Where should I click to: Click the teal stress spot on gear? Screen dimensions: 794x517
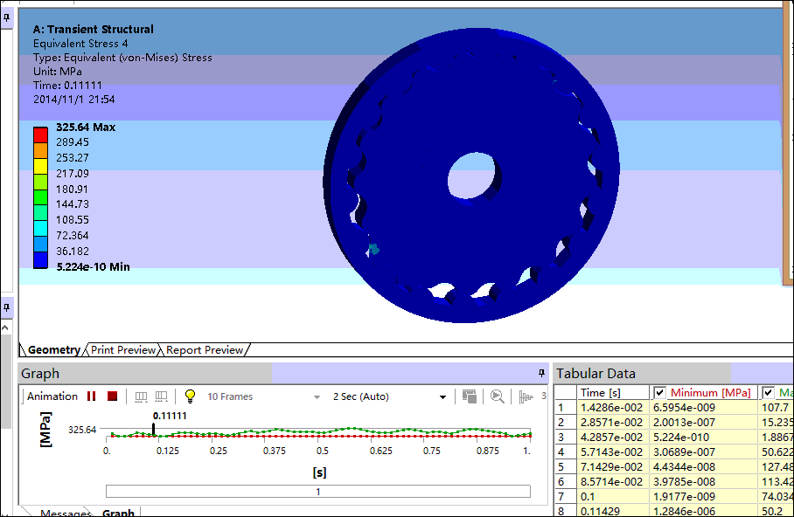[x=374, y=249]
